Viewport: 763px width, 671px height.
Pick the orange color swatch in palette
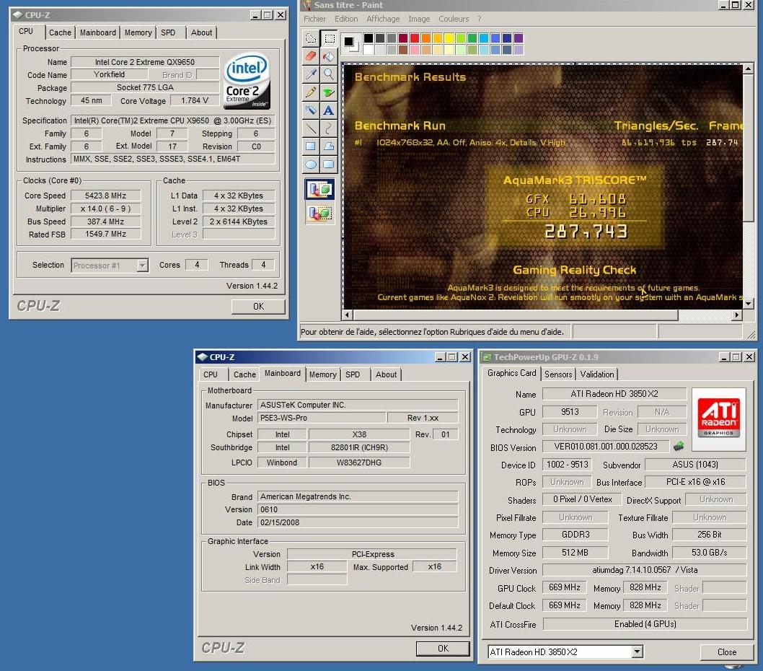tap(426, 38)
